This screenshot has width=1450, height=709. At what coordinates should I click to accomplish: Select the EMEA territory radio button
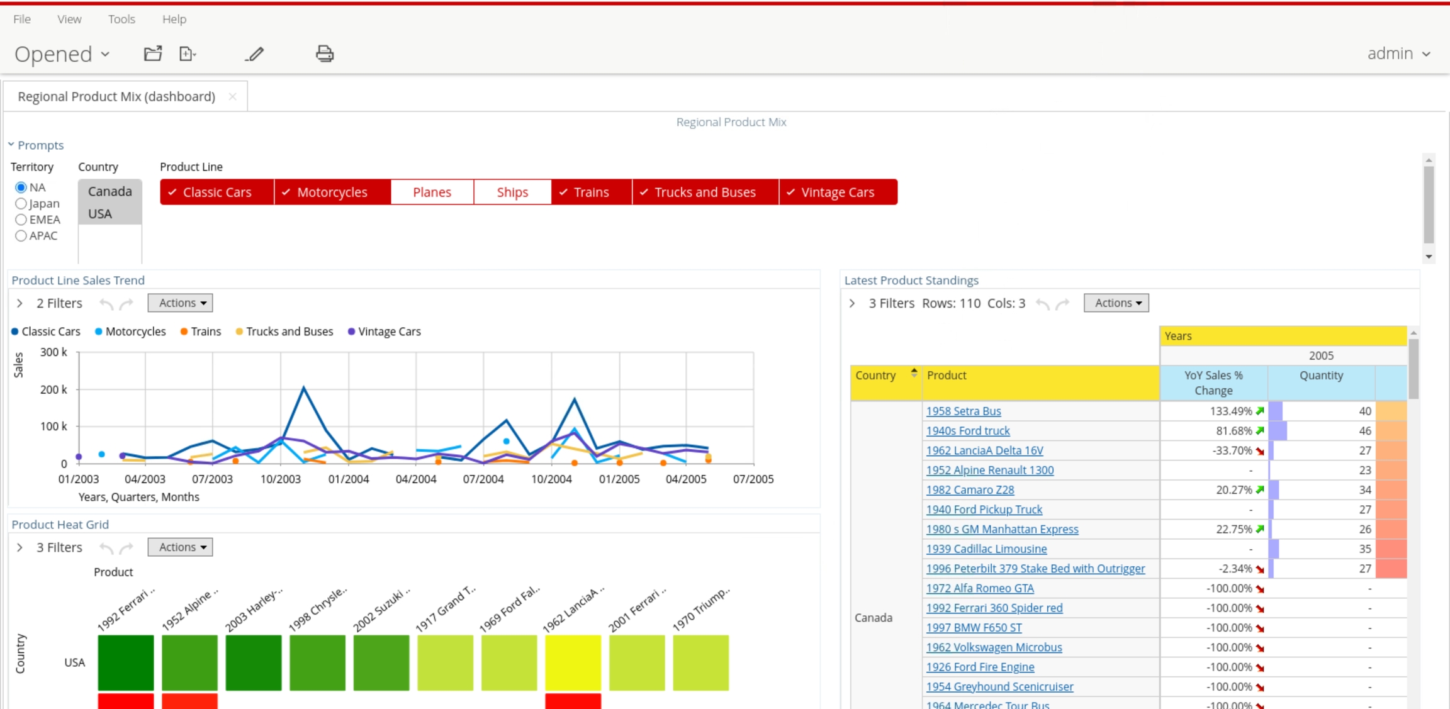(21, 220)
